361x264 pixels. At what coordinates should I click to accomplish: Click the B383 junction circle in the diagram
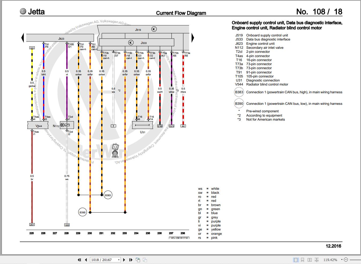pyautogui.click(x=108, y=195)
